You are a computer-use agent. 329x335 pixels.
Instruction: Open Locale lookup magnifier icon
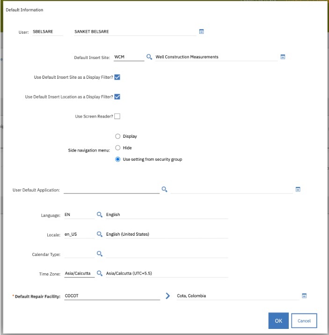tap(100, 234)
